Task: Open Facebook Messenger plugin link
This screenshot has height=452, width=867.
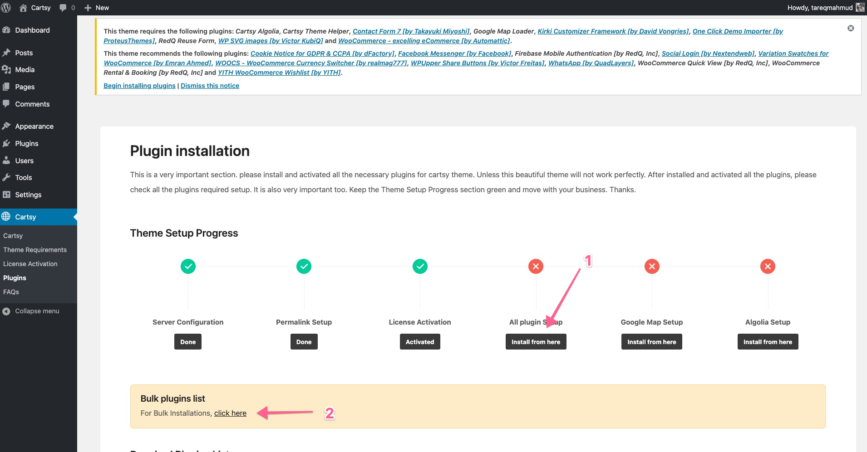Action: [x=454, y=53]
